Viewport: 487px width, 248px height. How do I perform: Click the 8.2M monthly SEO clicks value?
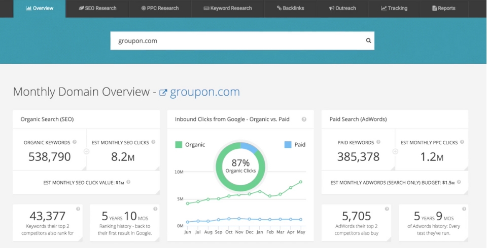point(123,157)
